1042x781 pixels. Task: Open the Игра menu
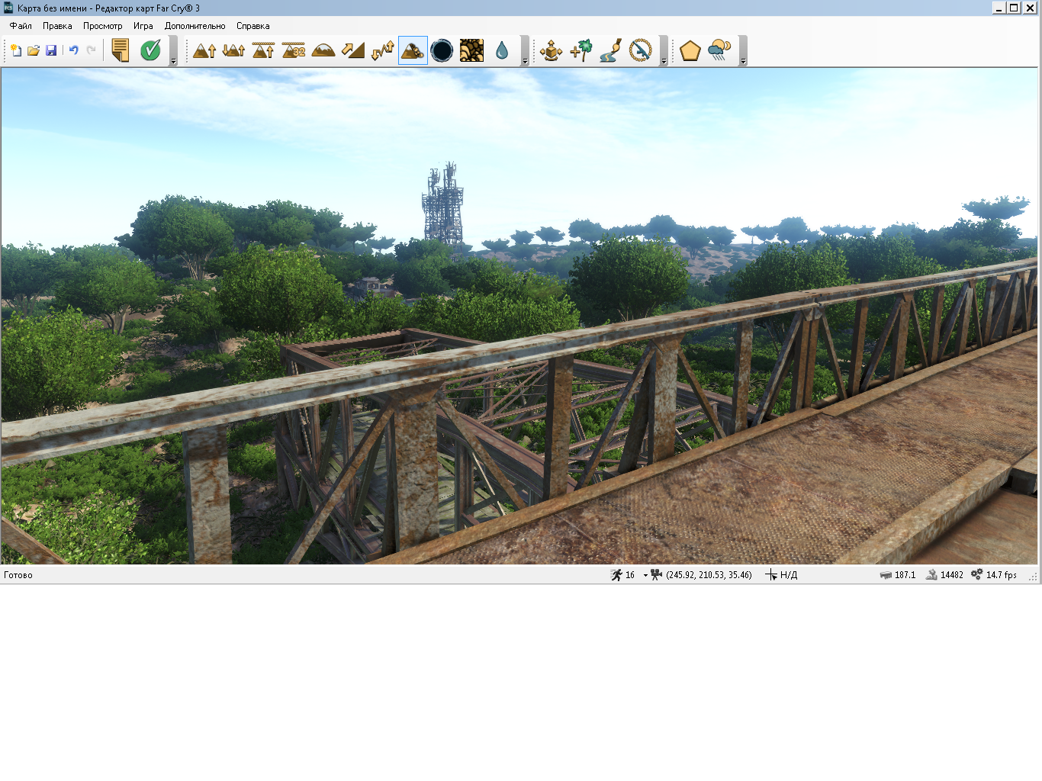[x=143, y=26]
